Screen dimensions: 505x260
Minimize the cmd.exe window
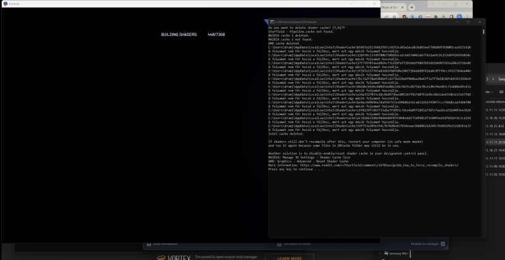(x=456, y=22)
